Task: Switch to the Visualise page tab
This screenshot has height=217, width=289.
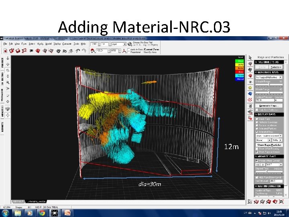Action: click(2, 95)
